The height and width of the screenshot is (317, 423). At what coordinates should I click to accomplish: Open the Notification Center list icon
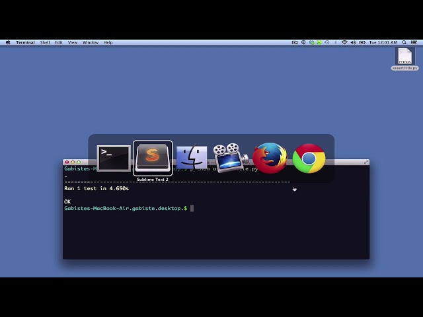tap(414, 42)
